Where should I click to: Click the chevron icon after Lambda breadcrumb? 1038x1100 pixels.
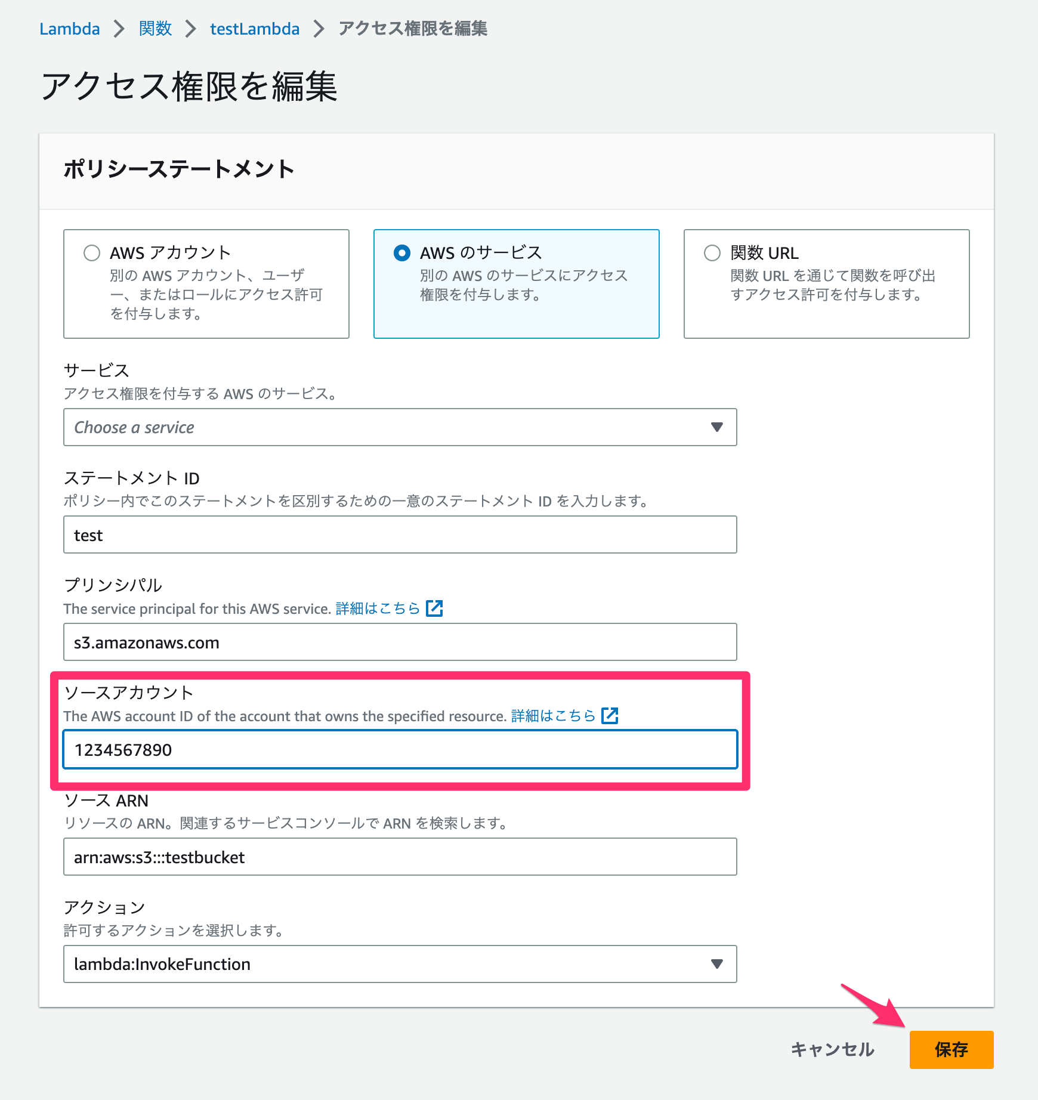point(119,29)
